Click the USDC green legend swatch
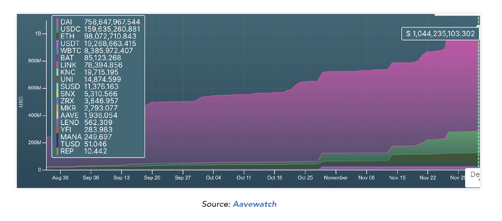This screenshot has width=502, height=221. click(x=57, y=29)
